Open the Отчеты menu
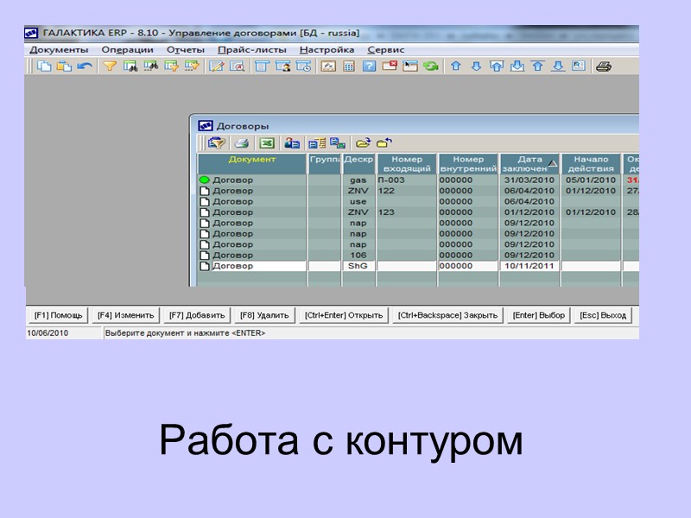The image size is (691, 518). click(x=186, y=50)
